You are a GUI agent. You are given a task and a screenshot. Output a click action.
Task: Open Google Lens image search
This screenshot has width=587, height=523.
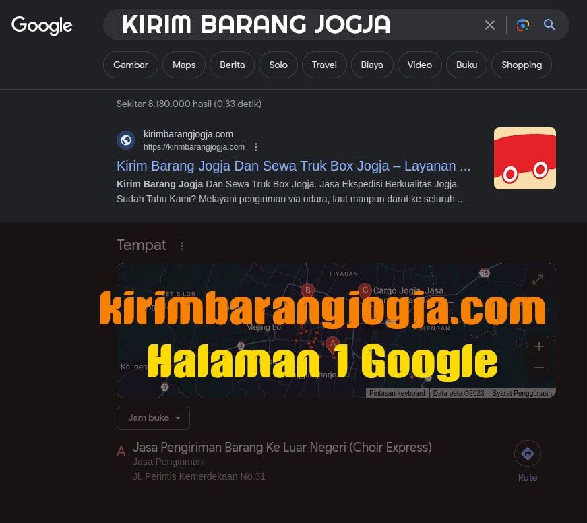pyautogui.click(x=522, y=24)
